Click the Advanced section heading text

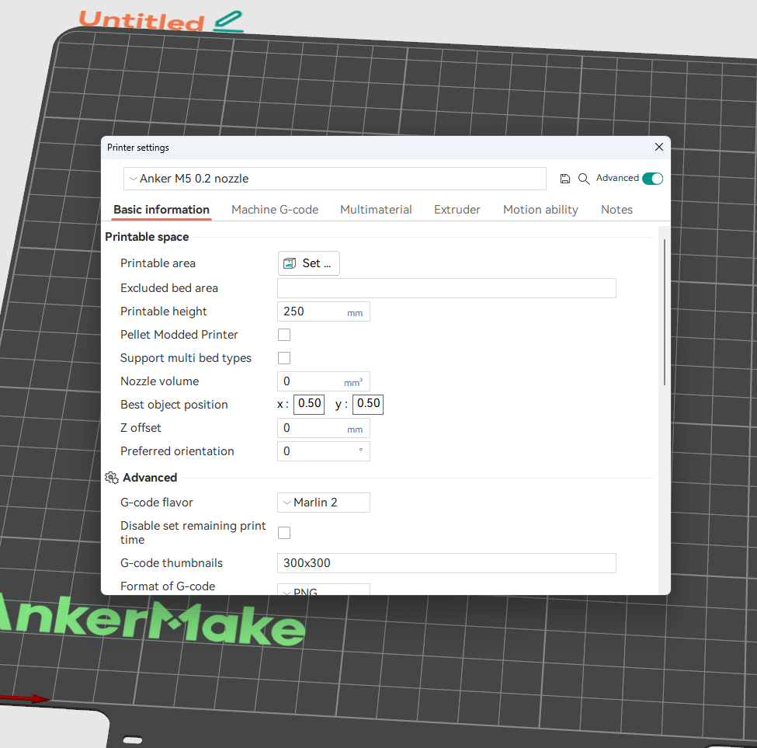[150, 478]
